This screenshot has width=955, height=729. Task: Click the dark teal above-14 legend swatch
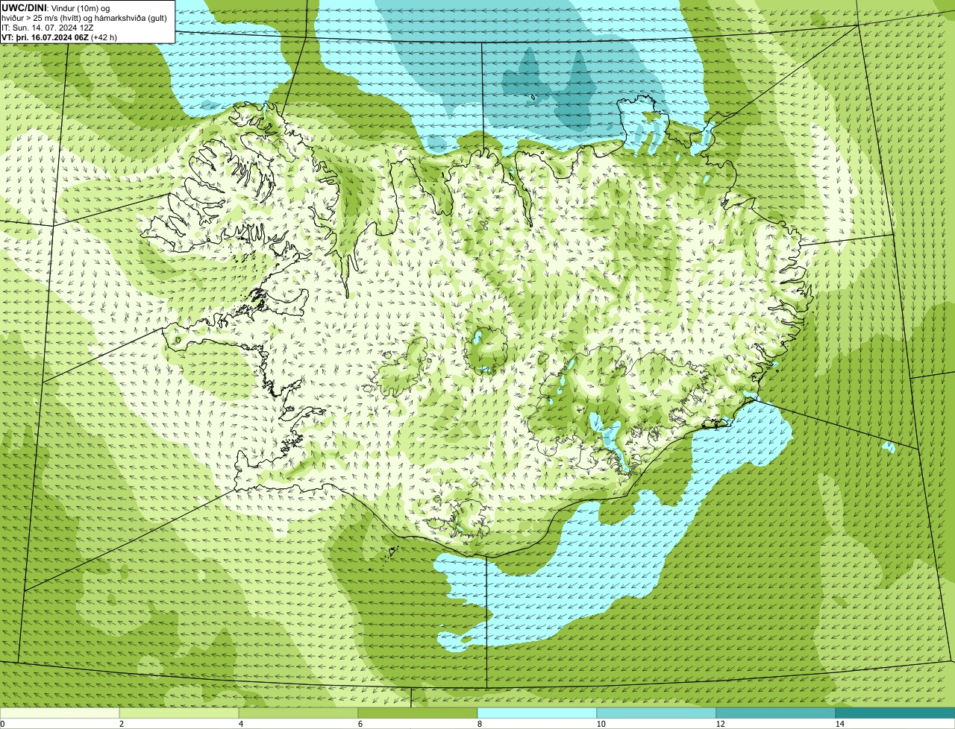click(x=895, y=713)
